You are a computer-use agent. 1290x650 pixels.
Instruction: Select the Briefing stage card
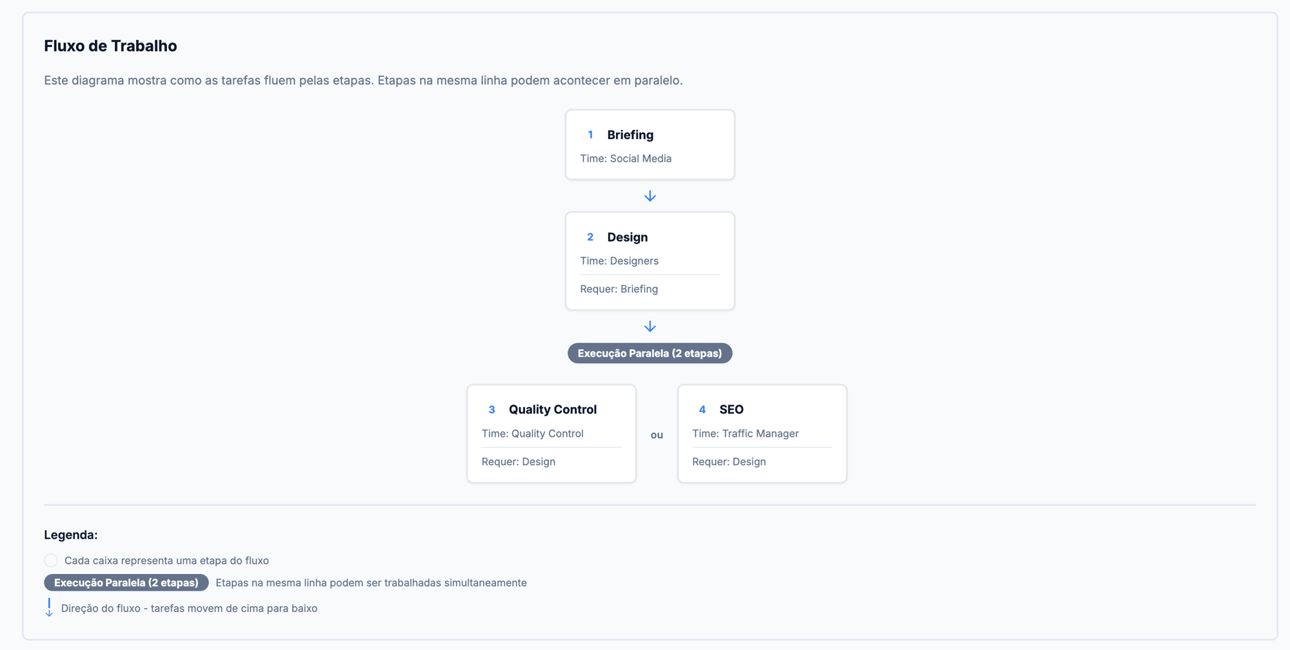650,145
